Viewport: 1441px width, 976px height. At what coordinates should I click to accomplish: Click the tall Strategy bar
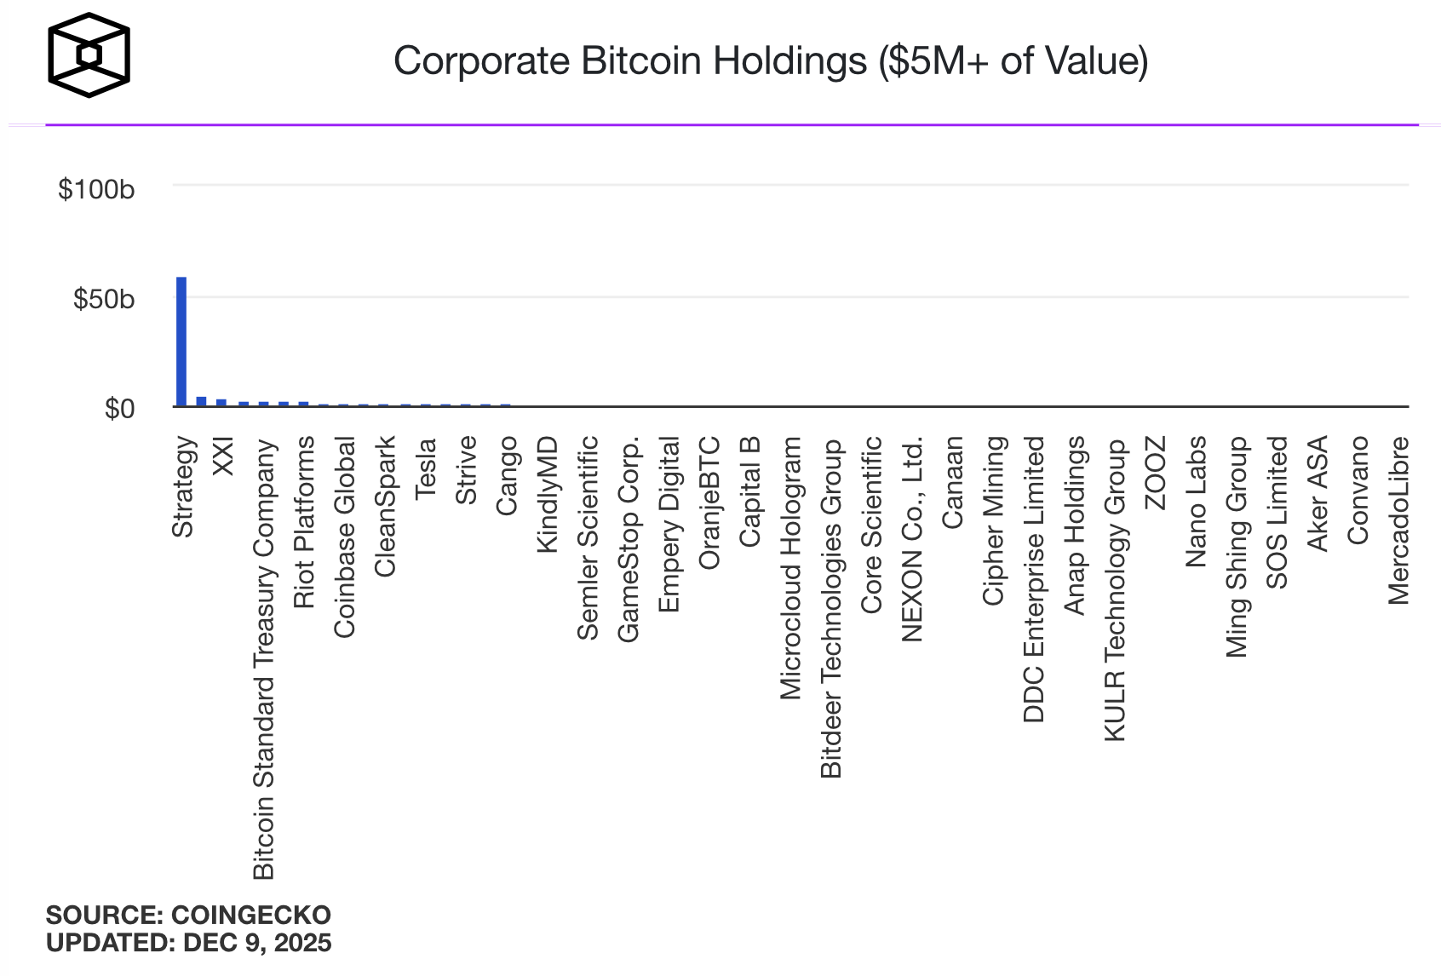pyautogui.click(x=181, y=341)
